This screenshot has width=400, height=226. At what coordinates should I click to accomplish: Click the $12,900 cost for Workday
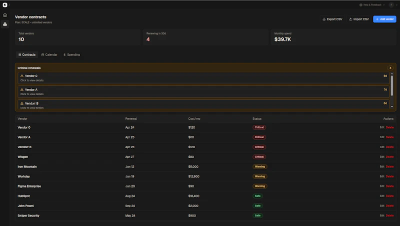coord(194,177)
